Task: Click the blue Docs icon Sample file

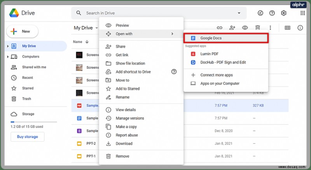Action: [79, 118]
